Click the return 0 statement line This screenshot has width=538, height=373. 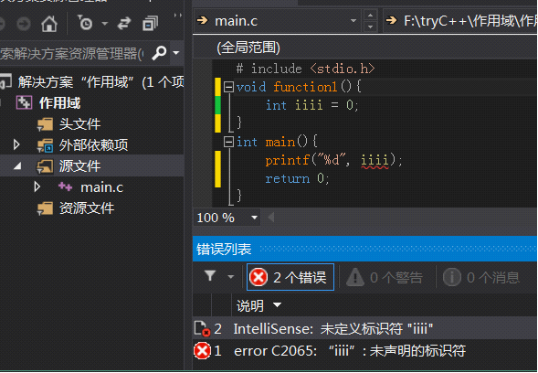[297, 178]
